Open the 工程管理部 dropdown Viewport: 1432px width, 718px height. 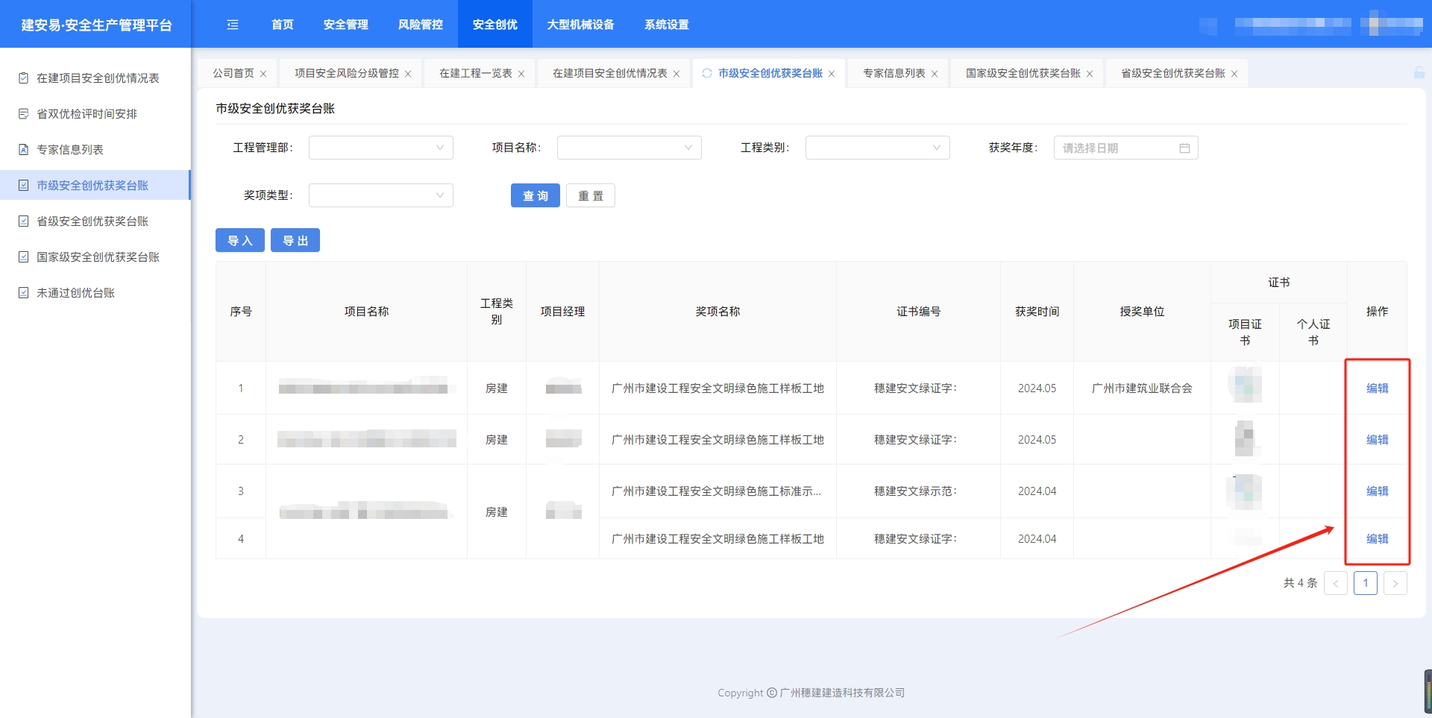pos(380,148)
